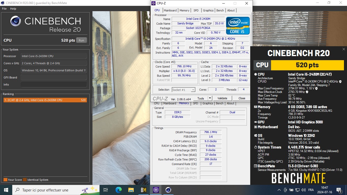Click the OS Windows icon in BenchMate panel
This screenshot has height=195, width=347.
tap(256, 136)
